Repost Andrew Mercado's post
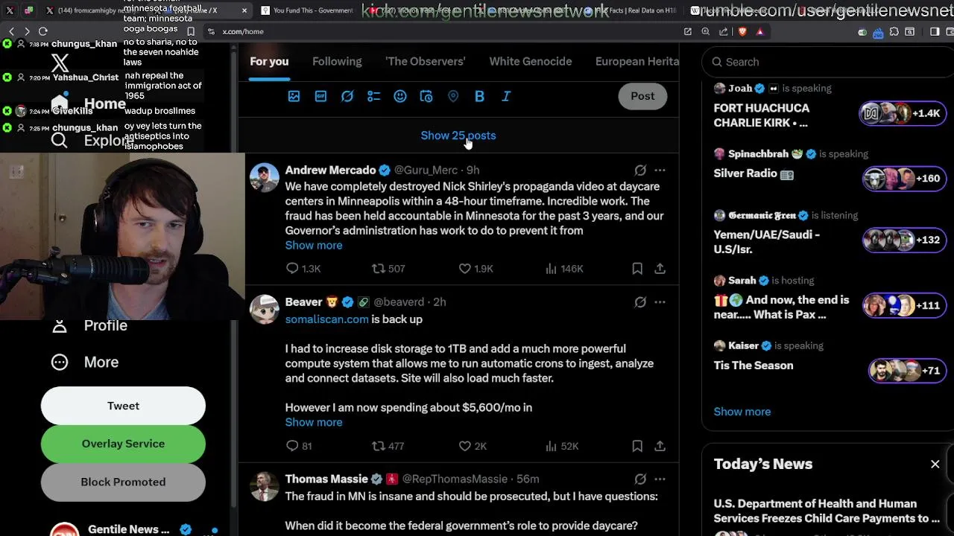The width and height of the screenshot is (954, 536). tap(388, 269)
